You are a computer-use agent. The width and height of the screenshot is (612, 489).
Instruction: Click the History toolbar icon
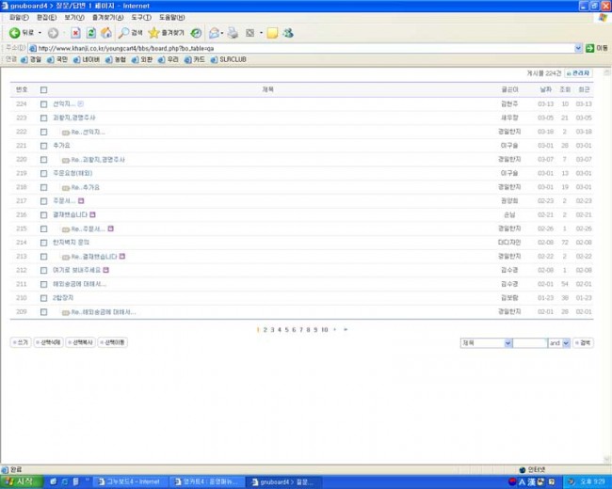pos(196,33)
